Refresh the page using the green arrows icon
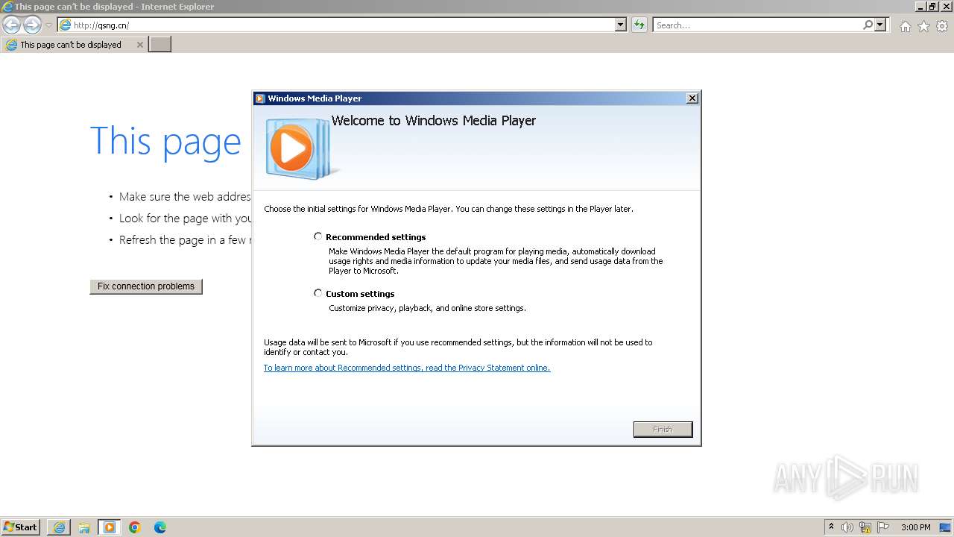Viewport: 954px width, 537px height. click(639, 25)
